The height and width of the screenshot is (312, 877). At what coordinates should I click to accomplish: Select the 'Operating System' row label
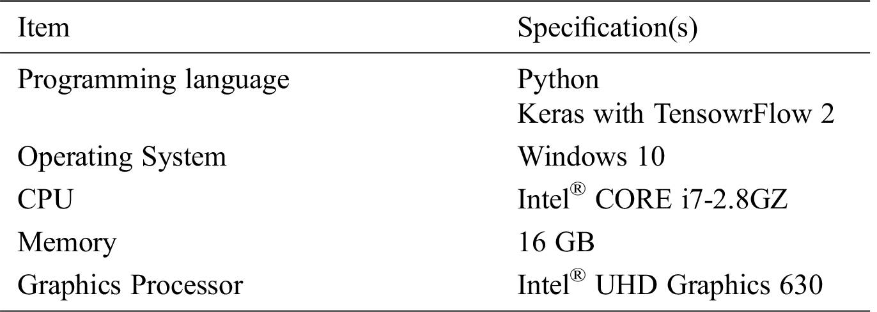[x=121, y=158]
